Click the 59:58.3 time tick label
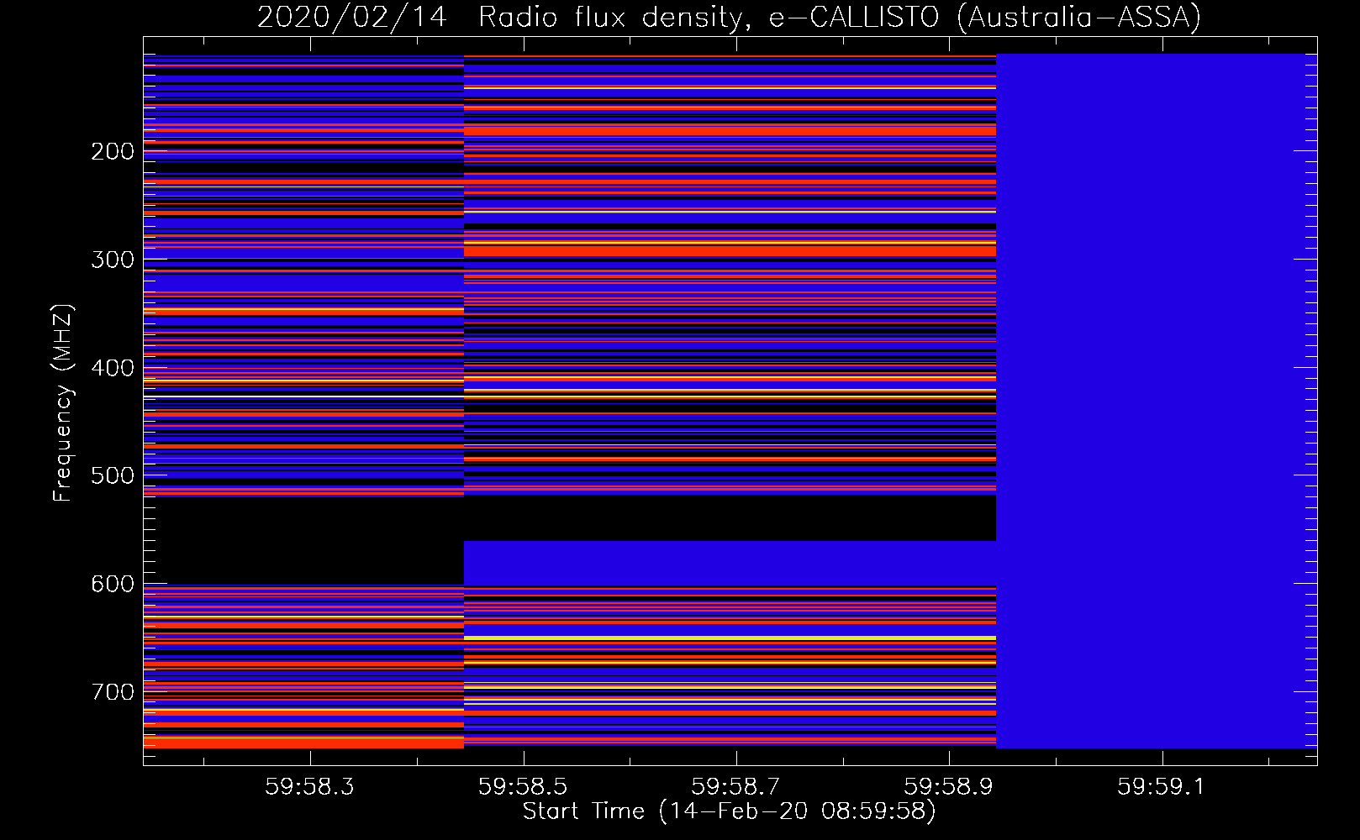Viewport: 1360px width, 840px height. pyautogui.click(x=310, y=787)
